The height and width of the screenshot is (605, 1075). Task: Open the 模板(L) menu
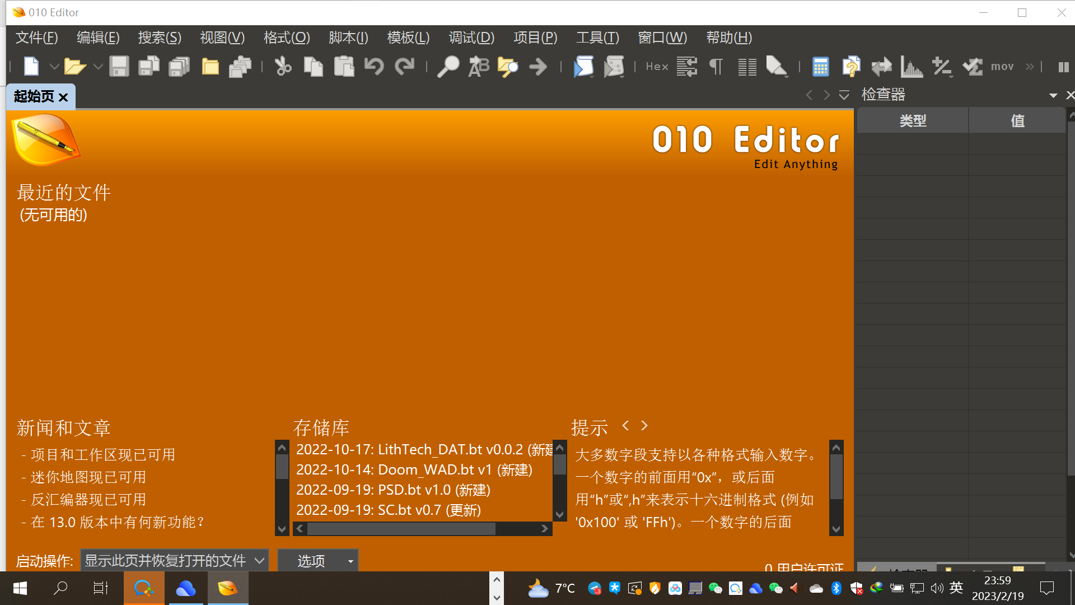click(x=408, y=38)
